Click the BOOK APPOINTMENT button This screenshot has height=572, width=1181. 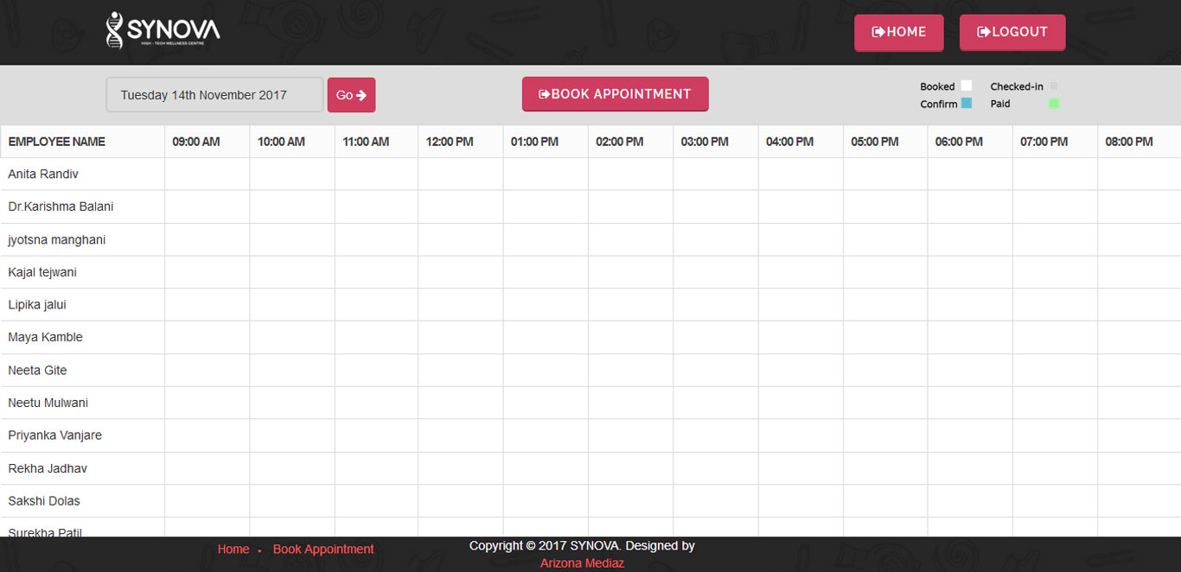pyautogui.click(x=615, y=94)
